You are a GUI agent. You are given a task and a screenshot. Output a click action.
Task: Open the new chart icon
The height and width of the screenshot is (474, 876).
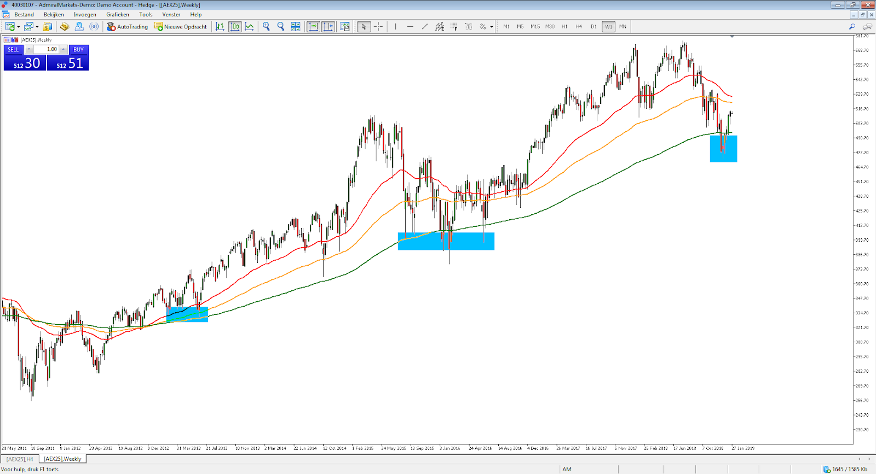(x=10, y=26)
